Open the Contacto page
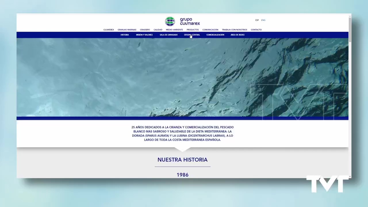The width and height of the screenshot is (368, 207). point(256,30)
